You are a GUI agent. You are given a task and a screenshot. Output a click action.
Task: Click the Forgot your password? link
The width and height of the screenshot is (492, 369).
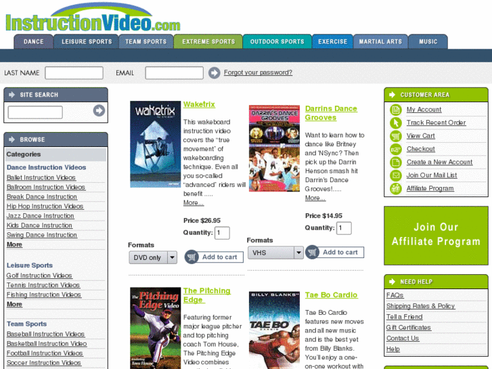(258, 72)
